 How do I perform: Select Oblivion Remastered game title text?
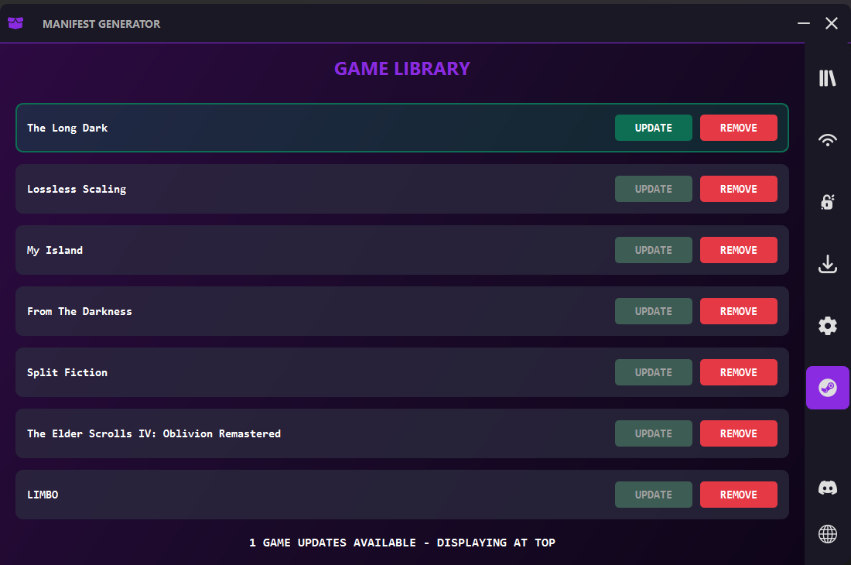click(154, 433)
